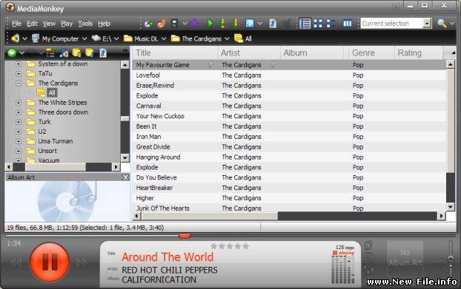Open the Edit menu
The image size is (461, 289).
32,24
